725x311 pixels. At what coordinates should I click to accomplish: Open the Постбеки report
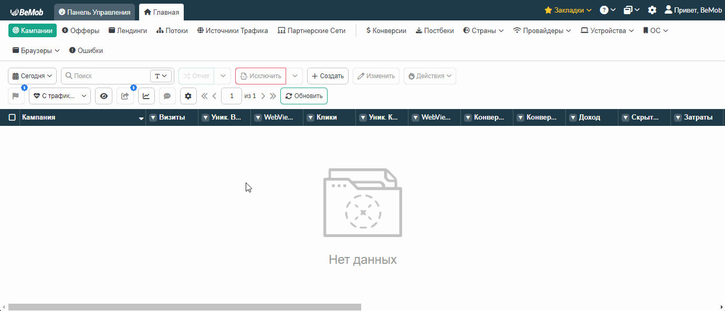click(x=435, y=30)
